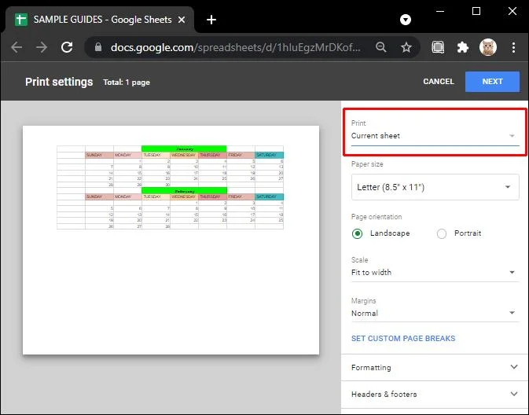Open the Print Current sheet dropdown
The width and height of the screenshot is (529, 415).
coord(435,136)
